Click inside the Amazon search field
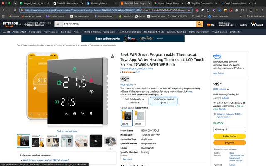 click(129, 24)
